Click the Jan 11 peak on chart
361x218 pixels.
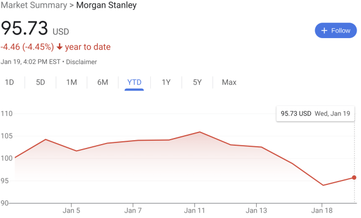tap(200, 132)
